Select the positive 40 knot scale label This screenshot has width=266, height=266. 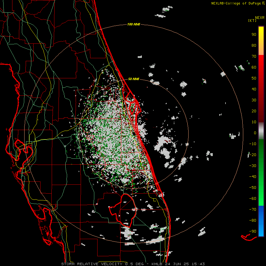(x=254, y=89)
